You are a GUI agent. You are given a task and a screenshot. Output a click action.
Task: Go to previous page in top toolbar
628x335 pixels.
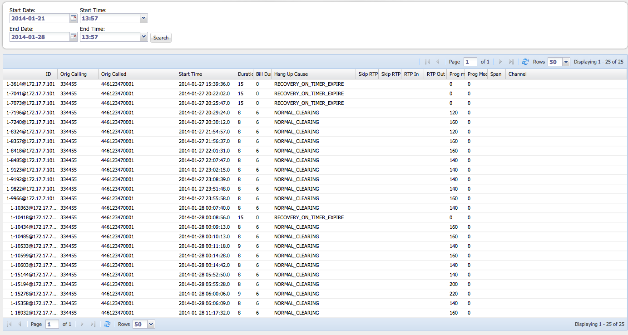pos(438,62)
